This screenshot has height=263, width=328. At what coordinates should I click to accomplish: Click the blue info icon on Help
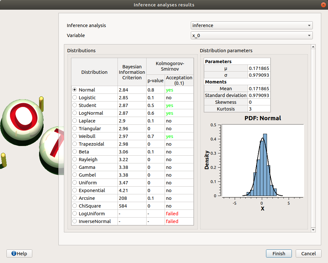(14, 253)
